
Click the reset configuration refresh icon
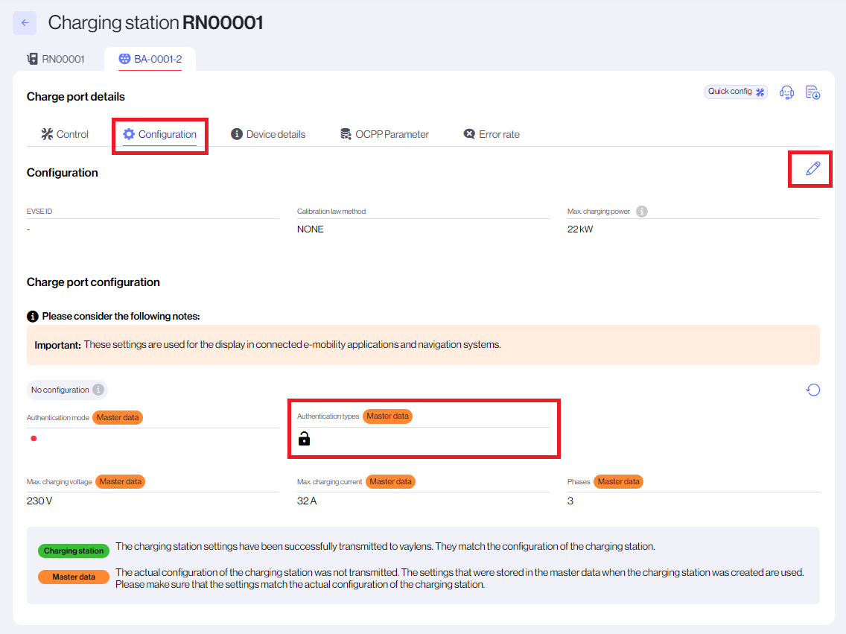tap(813, 390)
